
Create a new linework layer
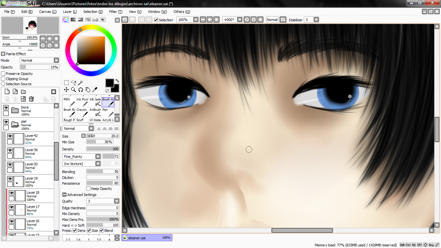coord(15,92)
